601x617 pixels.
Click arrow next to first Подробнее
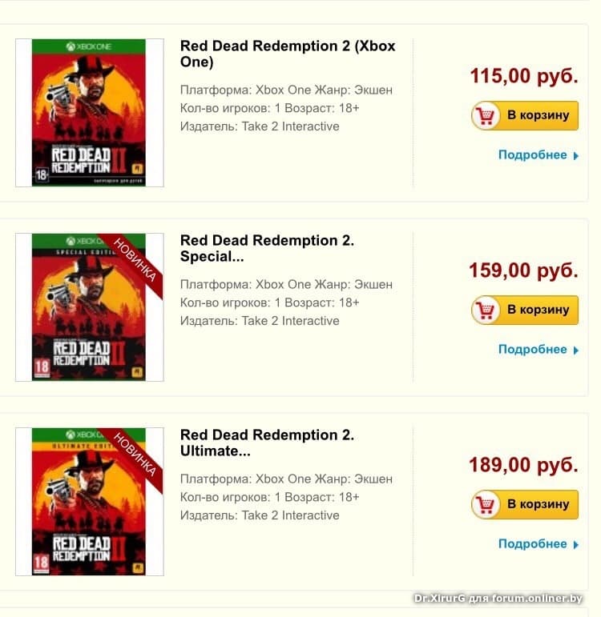575,156
